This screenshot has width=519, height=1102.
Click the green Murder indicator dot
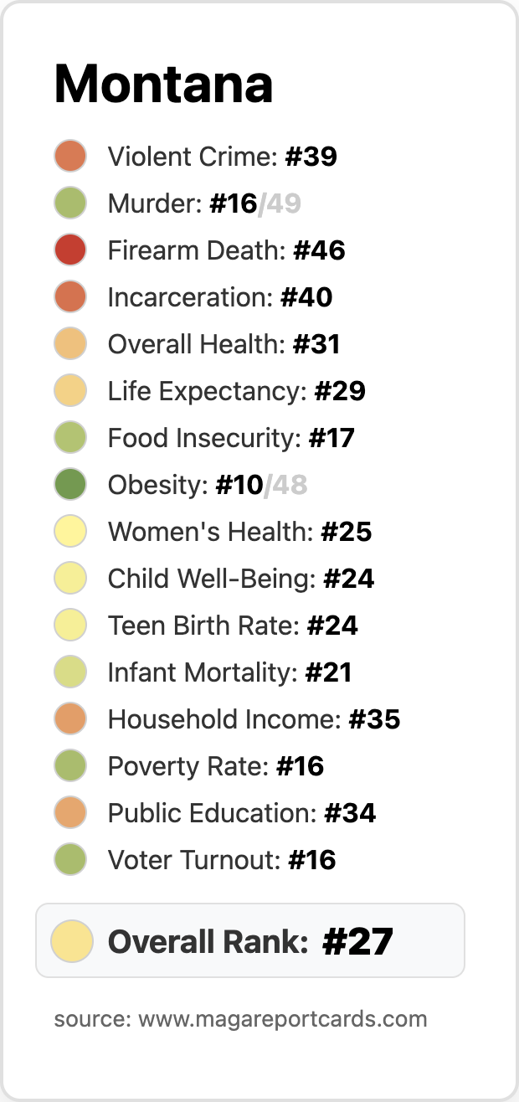click(x=71, y=203)
